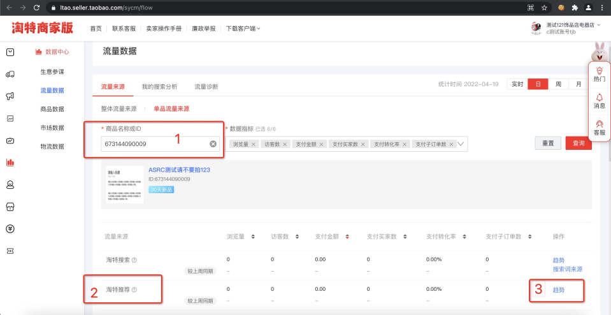Open 生意参谋 in the data center menu

click(52, 71)
